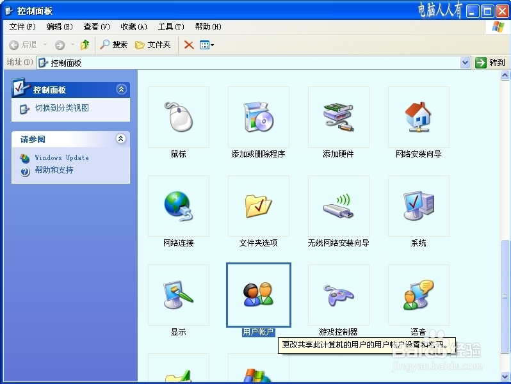
Task: Click the switch-to-category-view icon in sidebar
Action: (x=24, y=109)
